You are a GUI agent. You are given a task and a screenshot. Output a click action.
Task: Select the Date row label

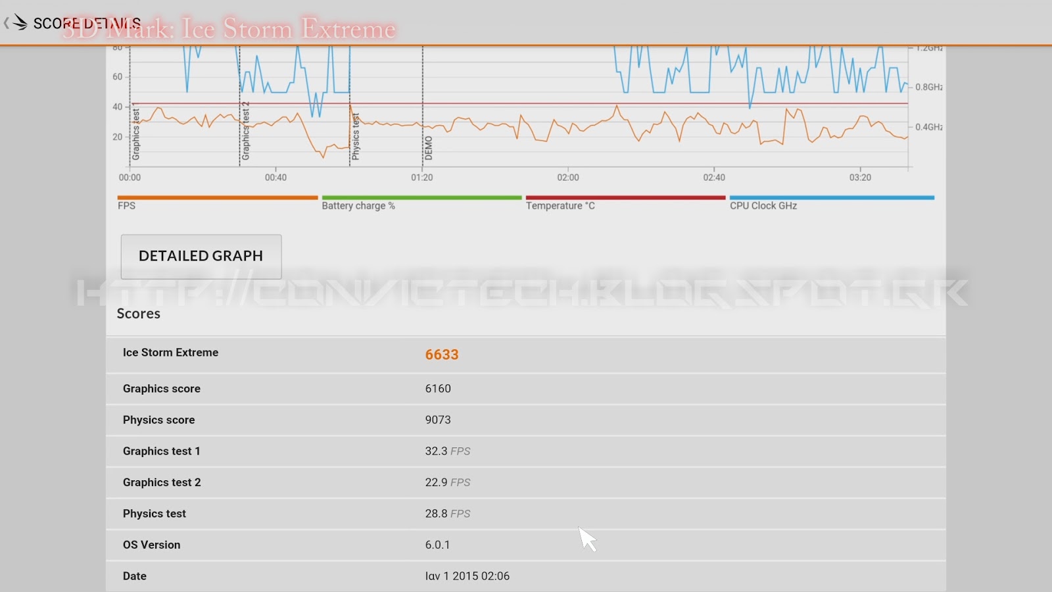135,576
